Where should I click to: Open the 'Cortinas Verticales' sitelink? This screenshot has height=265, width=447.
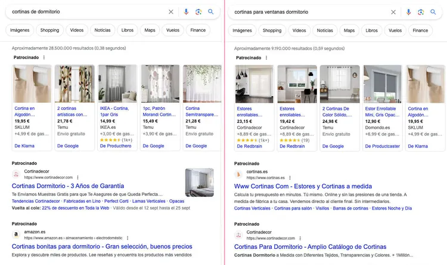pyautogui.click(x=252, y=208)
